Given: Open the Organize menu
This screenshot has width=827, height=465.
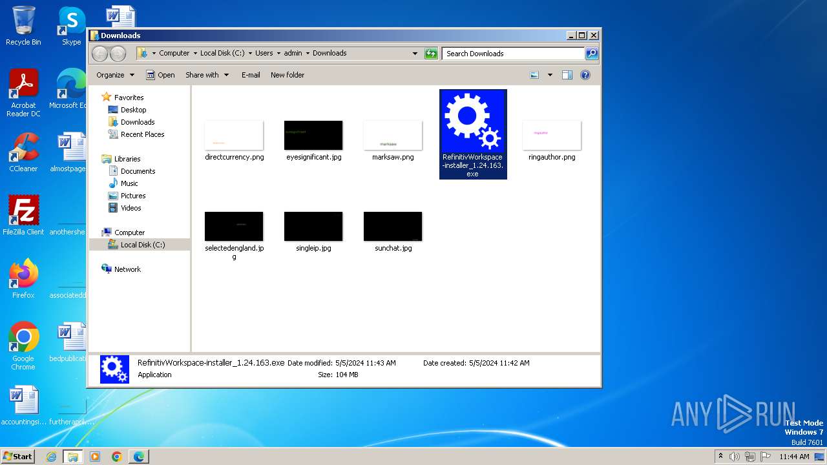Looking at the screenshot, I should click(x=115, y=75).
